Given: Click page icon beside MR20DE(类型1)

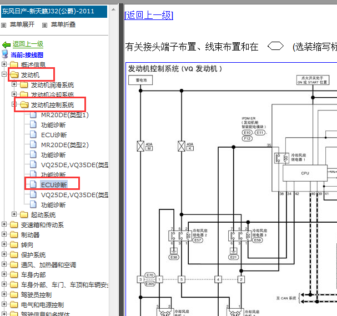Looking at the screenshot, I should (33, 115).
